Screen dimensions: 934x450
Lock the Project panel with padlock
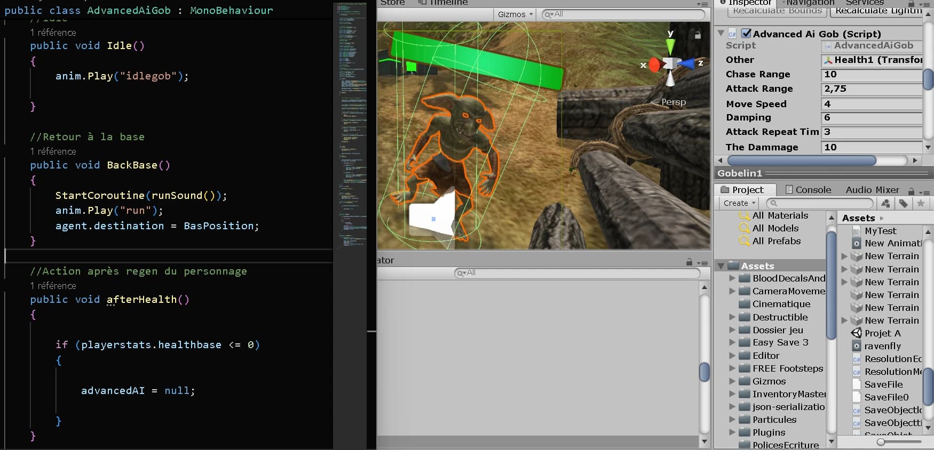(911, 190)
